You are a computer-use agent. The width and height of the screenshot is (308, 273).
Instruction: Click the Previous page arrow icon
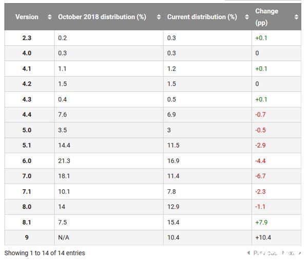tap(249, 253)
